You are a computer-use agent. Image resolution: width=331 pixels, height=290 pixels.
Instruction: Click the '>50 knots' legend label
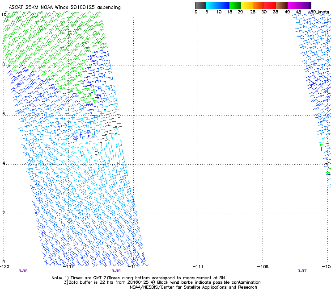318,12
